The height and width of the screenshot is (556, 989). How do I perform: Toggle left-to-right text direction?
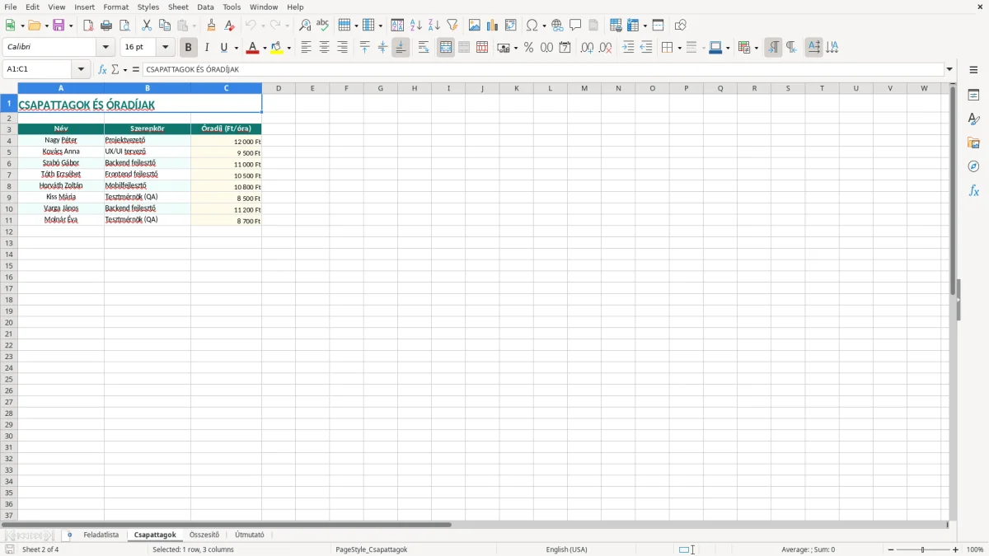pyautogui.click(x=773, y=48)
